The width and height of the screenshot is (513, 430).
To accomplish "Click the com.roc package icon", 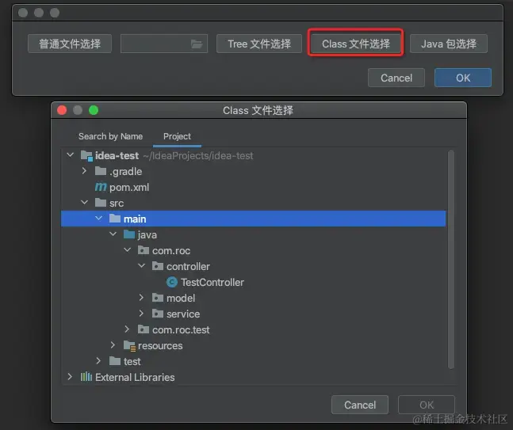I will coord(144,250).
